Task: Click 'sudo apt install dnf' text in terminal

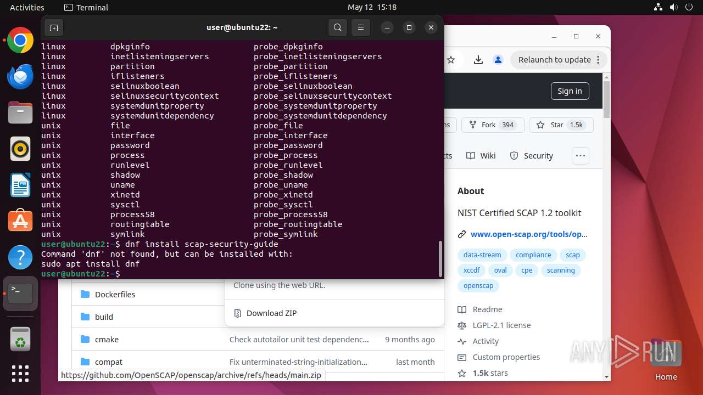Action: click(x=91, y=264)
